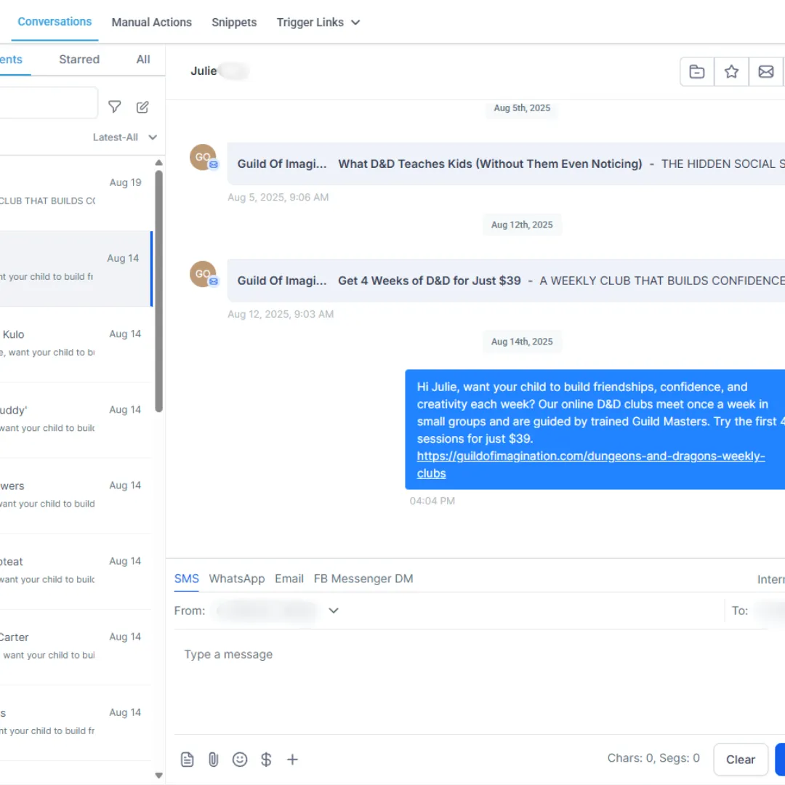Open the conversation filter funnel icon
The height and width of the screenshot is (785, 785).
pyautogui.click(x=115, y=107)
